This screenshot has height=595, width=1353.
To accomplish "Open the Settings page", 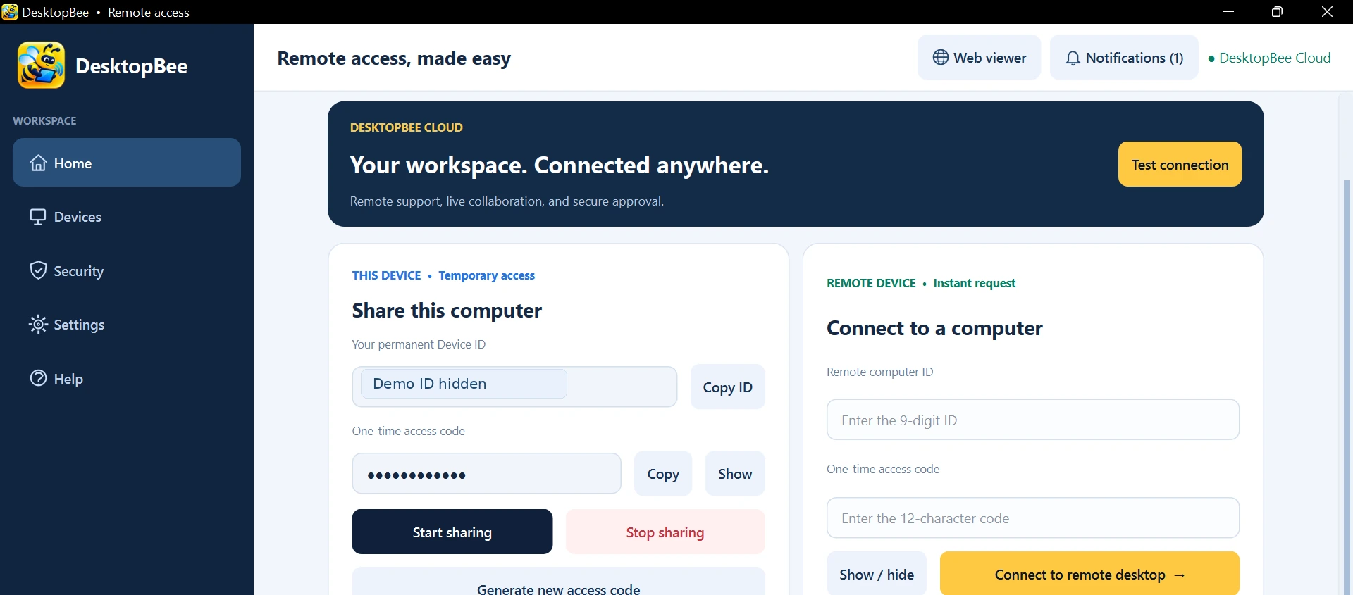I will pyautogui.click(x=127, y=324).
